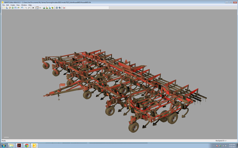
Task: Toggle the magnet snap button
Action: 40,8
